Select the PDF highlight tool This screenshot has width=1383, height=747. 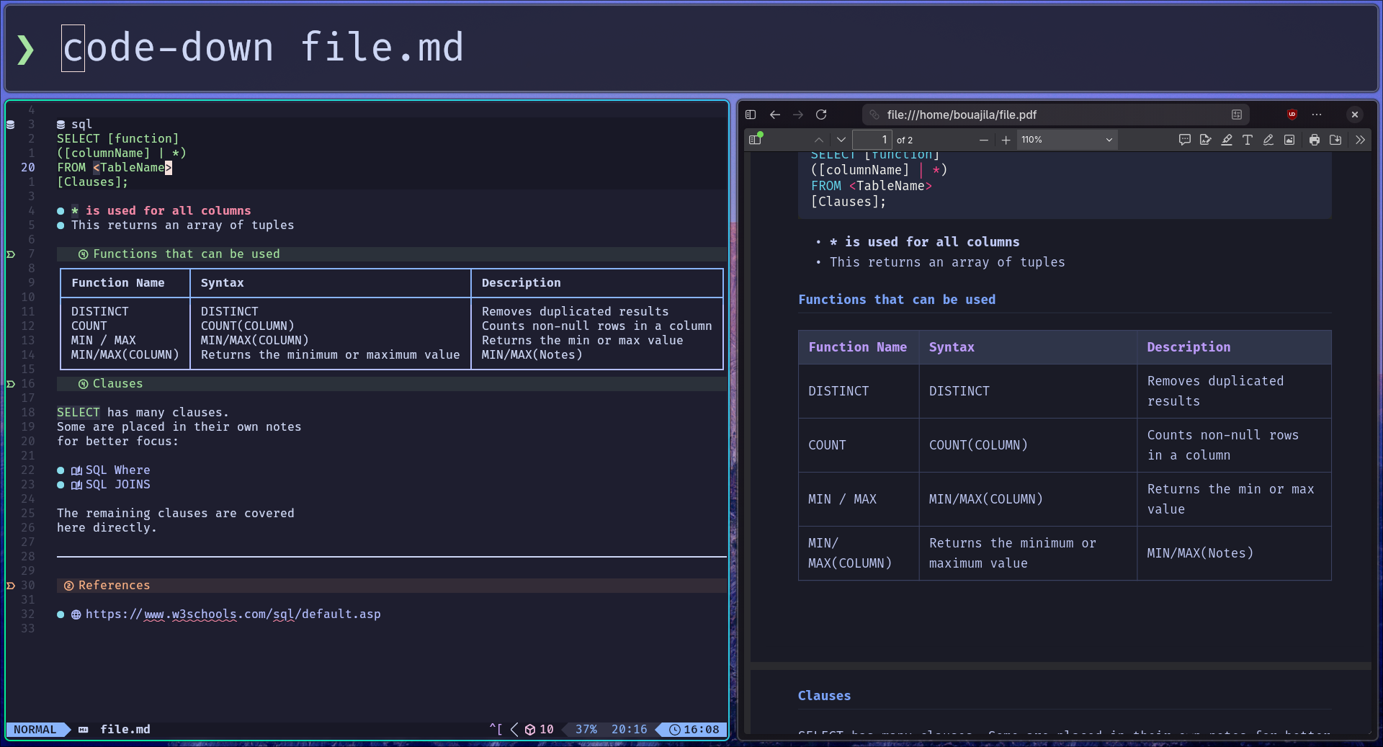[1227, 140]
